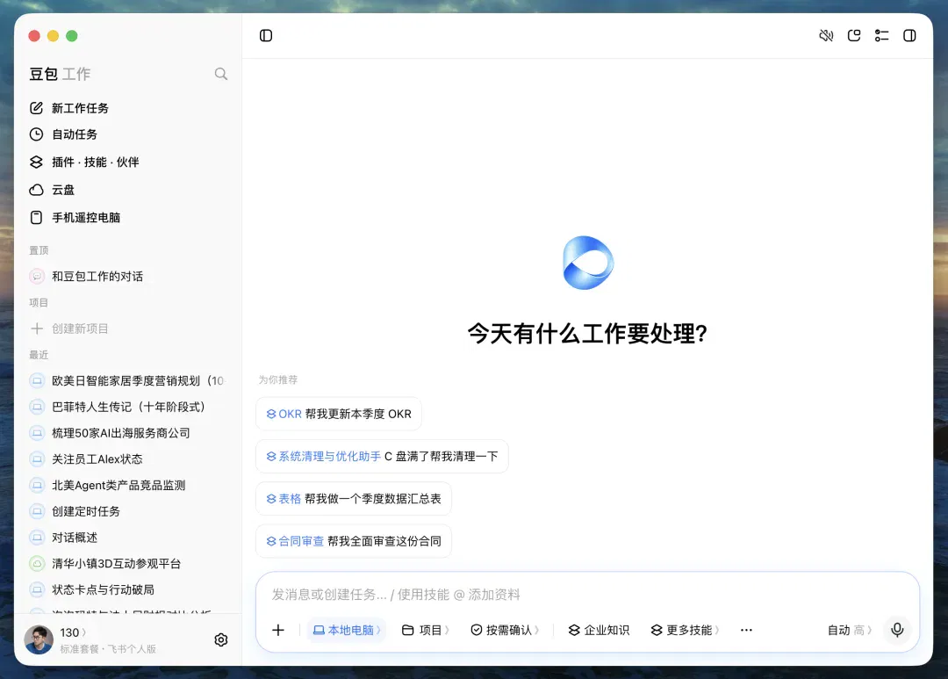
Task: Choose 系统清理与优化助手 suggestion
Action: 382,456
